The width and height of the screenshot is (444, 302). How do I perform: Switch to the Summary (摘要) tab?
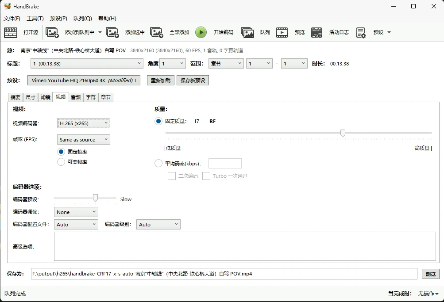(15, 97)
